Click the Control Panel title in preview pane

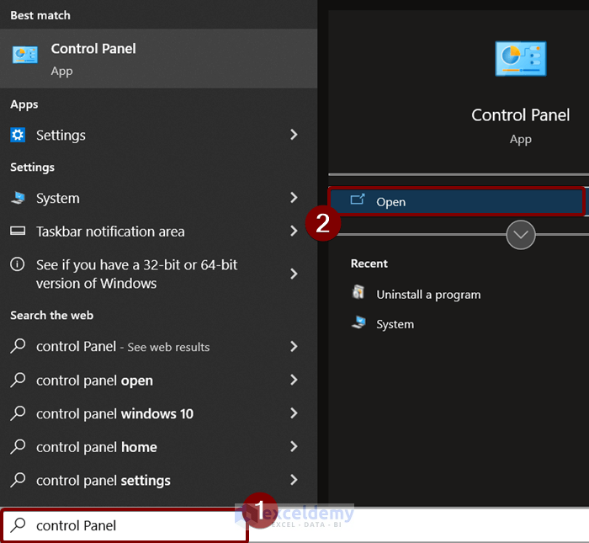coord(520,115)
